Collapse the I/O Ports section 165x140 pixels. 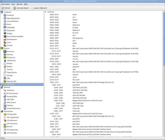(46, 12)
